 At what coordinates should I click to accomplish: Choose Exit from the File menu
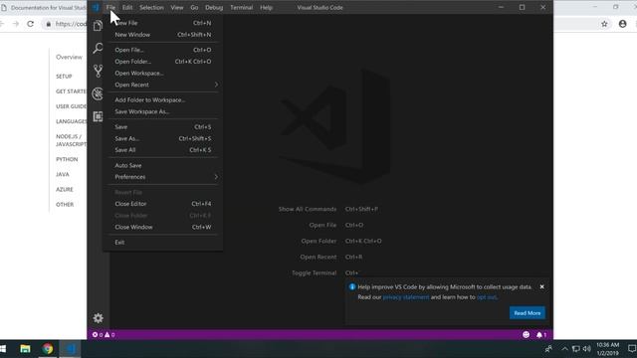pyautogui.click(x=162, y=243)
